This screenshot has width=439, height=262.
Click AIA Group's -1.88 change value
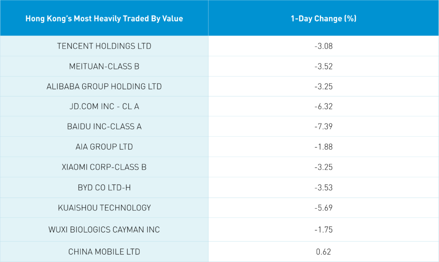tap(323, 147)
